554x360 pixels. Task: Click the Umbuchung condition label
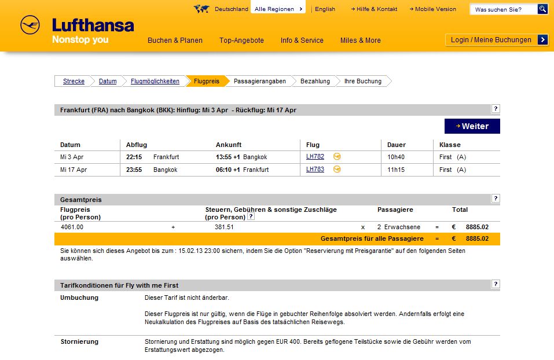pos(79,297)
